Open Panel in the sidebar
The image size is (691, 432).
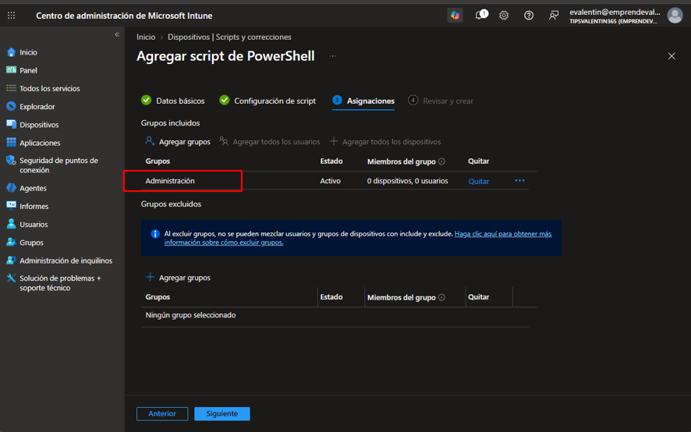point(28,70)
